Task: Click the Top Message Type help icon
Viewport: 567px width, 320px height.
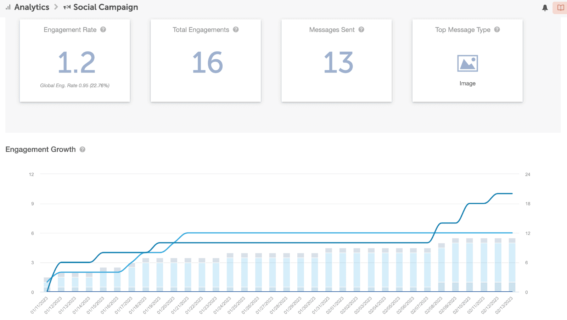Action: click(497, 30)
